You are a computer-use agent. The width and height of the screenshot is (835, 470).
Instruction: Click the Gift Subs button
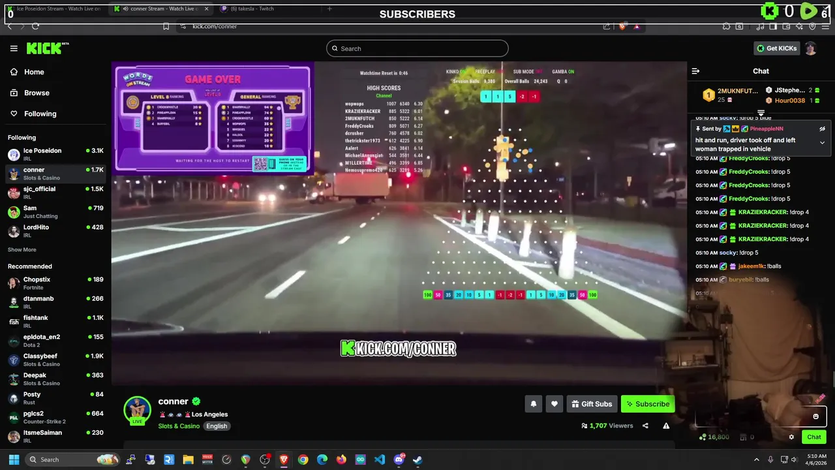coord(592,404)
